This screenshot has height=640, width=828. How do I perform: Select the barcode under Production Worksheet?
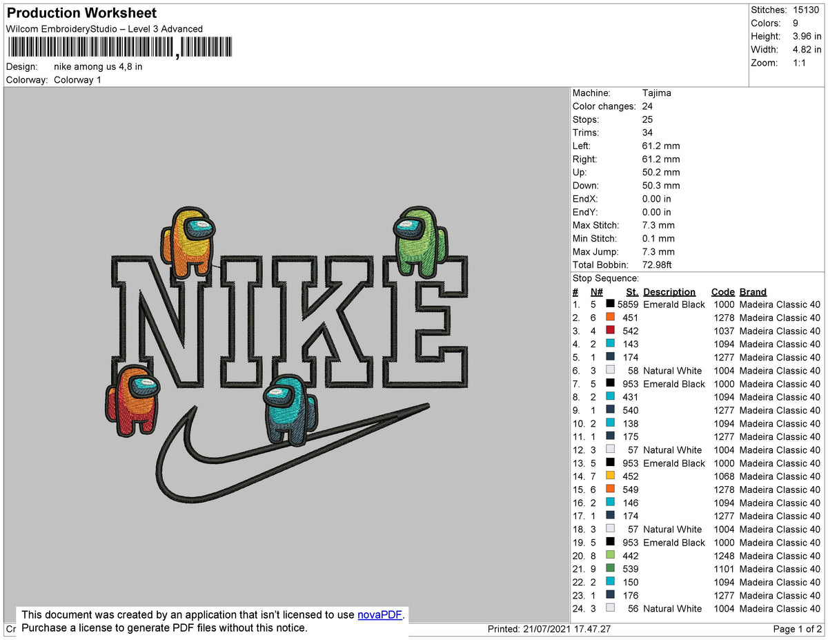[x=117, y=48]
